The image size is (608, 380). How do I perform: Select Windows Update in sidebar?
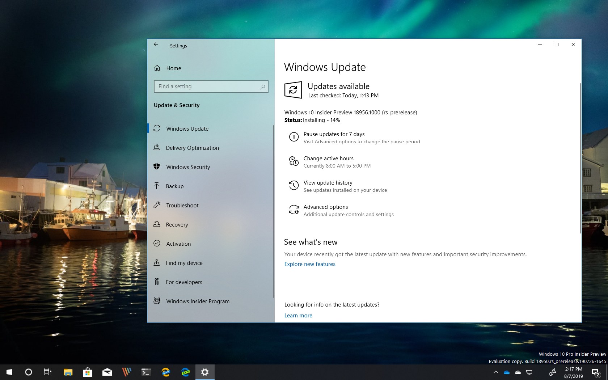point(210,128)
